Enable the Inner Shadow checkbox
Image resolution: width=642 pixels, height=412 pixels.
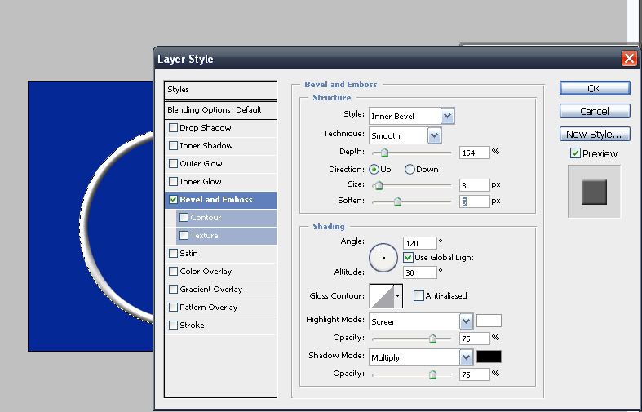[x=173, y=146]
